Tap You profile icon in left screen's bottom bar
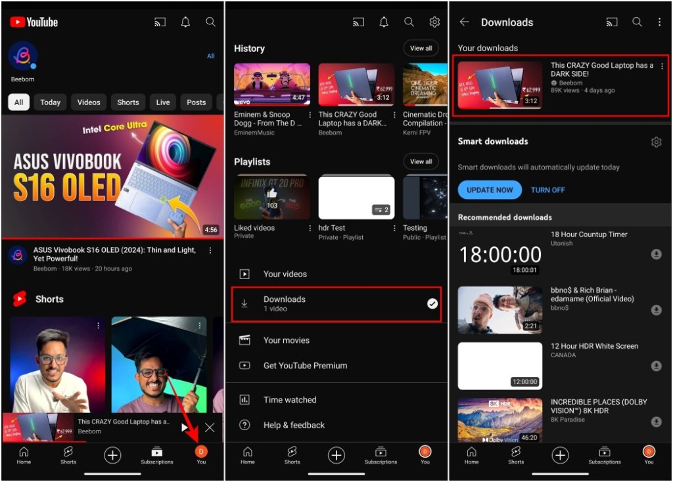 pyautogui.click(x=201, y=455)
